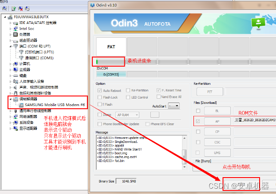Collapse the Ports (COM 和 LPT) node
This screenshot has height=194, width=276.
pos(10,47)
